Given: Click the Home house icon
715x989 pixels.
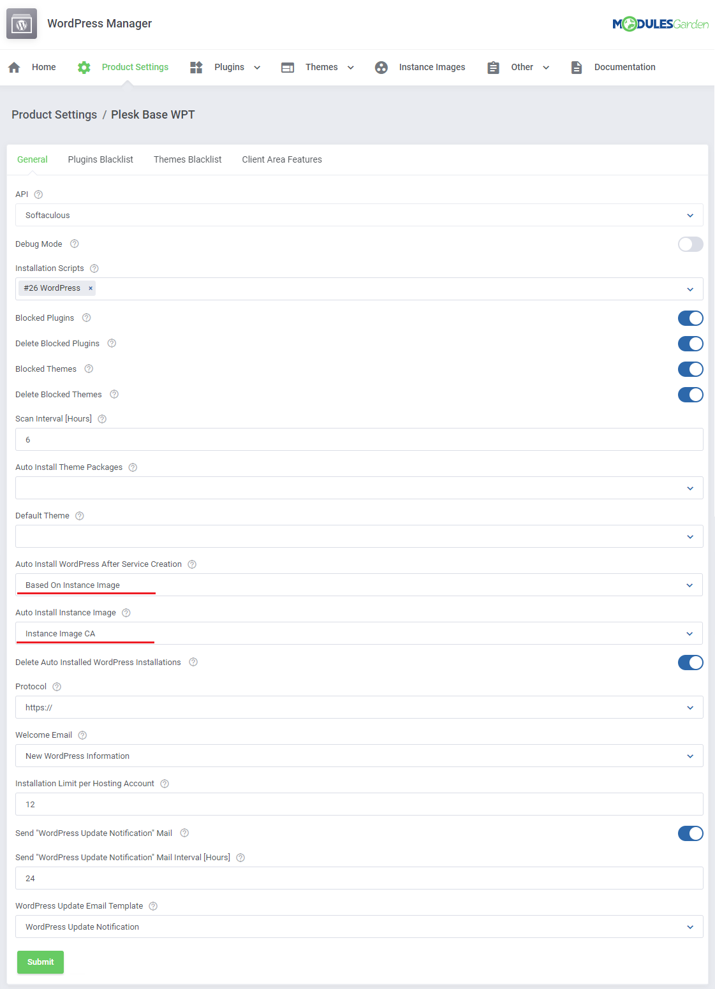Looking at the screenshot, I should 14,67.
